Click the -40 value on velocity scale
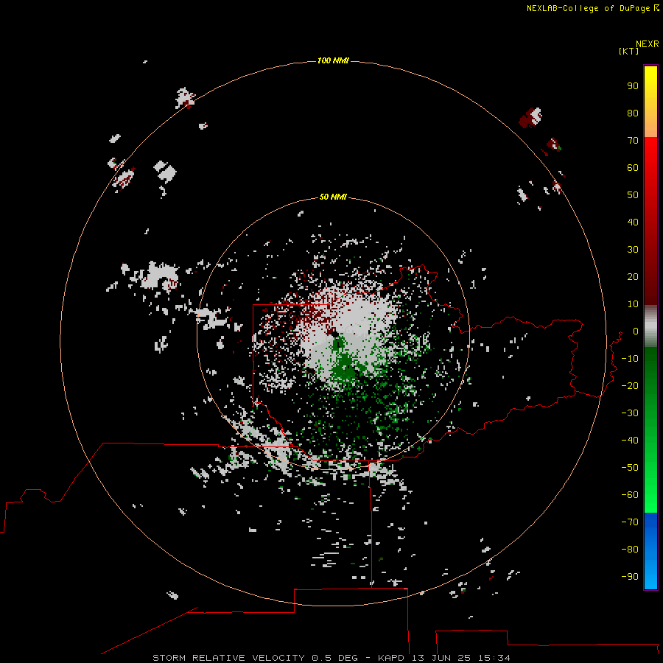The width and height of the screenshot is (663, 663). [x=630, y=441]
